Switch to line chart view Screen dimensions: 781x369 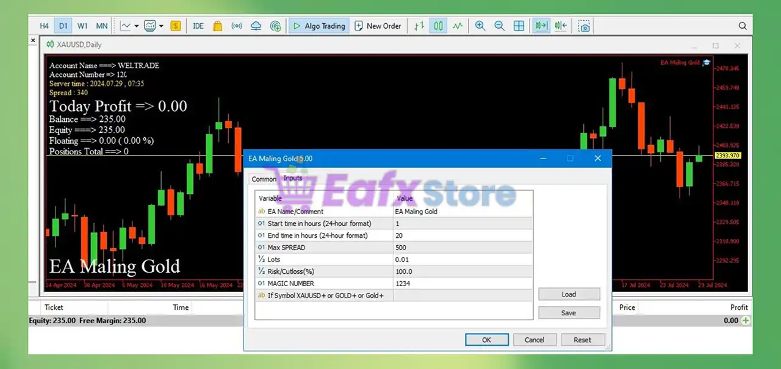(x=458, y=26)
